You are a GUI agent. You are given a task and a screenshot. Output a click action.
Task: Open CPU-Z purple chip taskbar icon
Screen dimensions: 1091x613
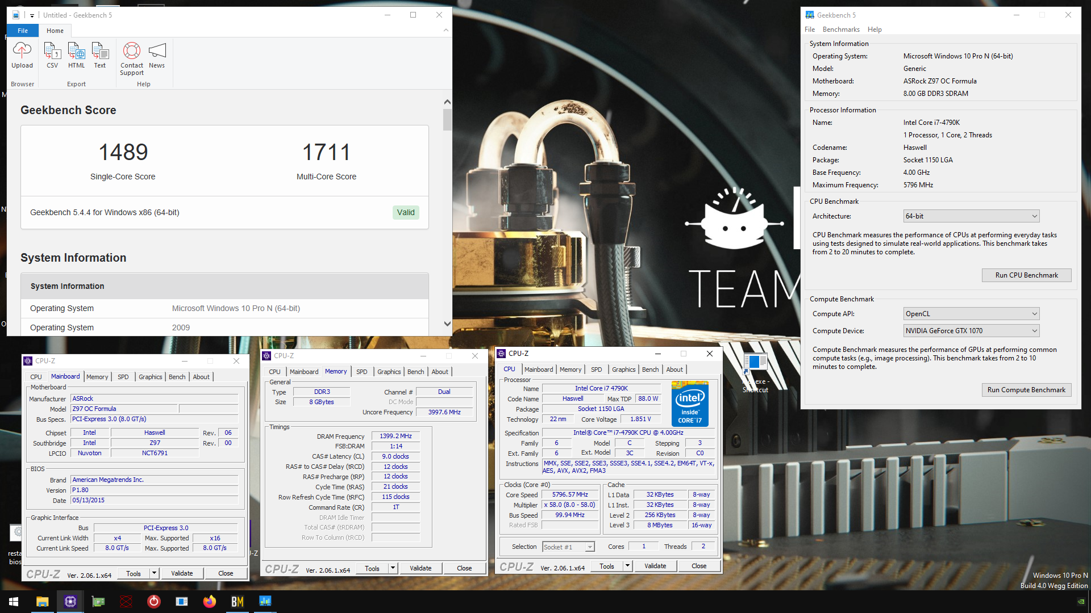(70, 602)
